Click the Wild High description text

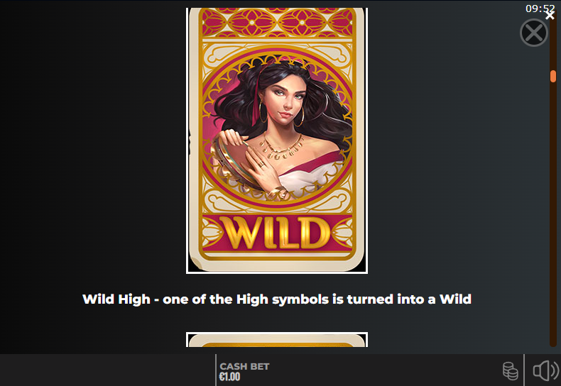(277, 299)
